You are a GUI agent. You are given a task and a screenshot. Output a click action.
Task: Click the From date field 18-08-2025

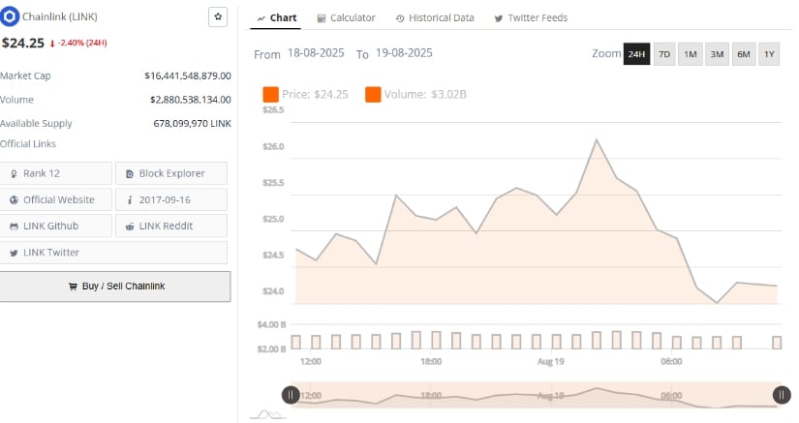[316, 53]
